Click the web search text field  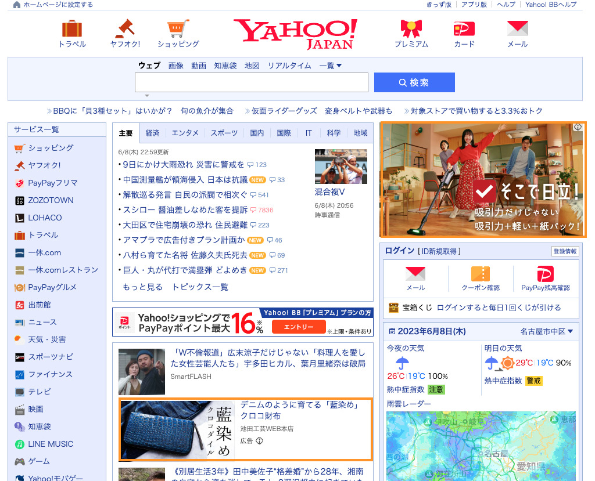[252, 82]
